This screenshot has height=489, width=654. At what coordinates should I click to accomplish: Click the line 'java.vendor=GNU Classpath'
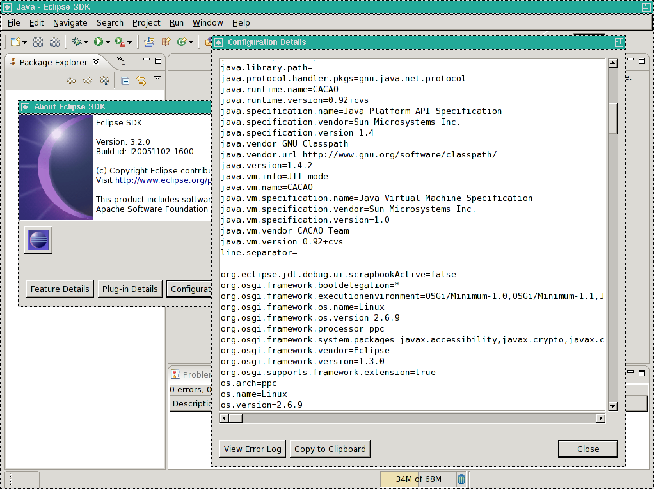point(285,144)
